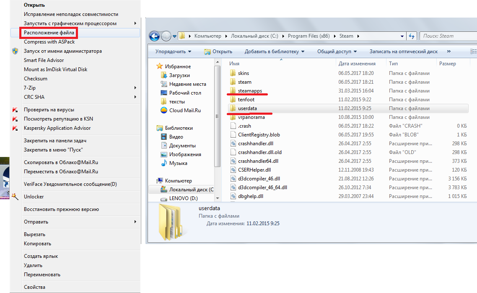Select the skins folder icon
Image resolution: width=477 pixels, height=293 pixels.
(233, 73)
